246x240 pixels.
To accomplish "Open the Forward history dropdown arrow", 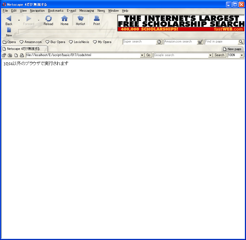I will 38,20.
